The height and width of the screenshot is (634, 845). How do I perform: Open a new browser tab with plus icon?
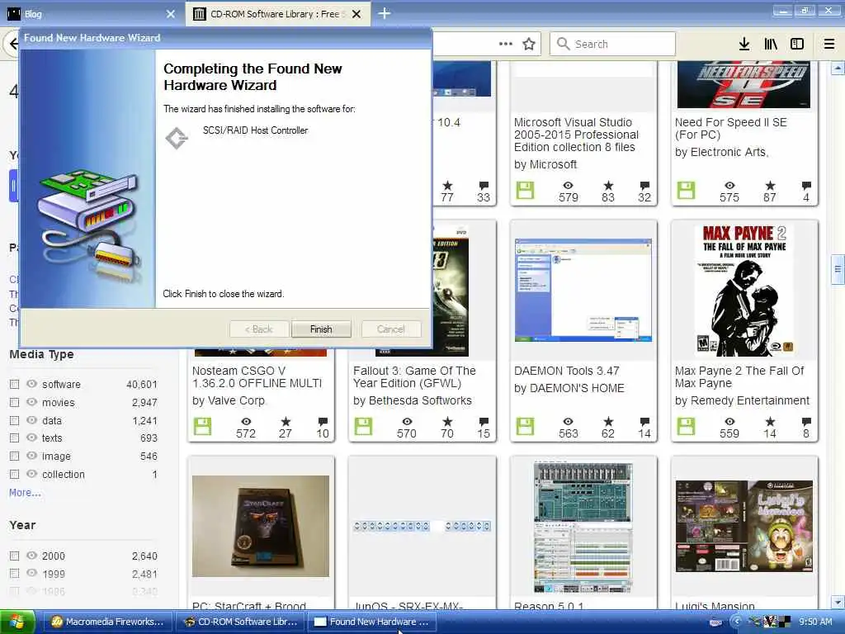click(385, 13)
